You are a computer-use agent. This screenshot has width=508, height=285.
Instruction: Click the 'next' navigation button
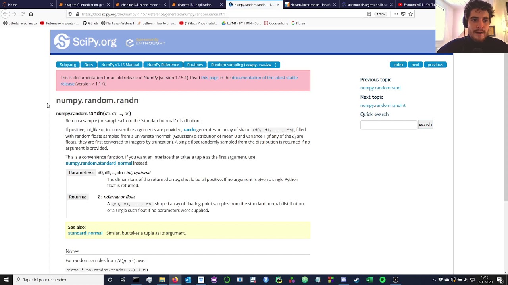[415, 65]
